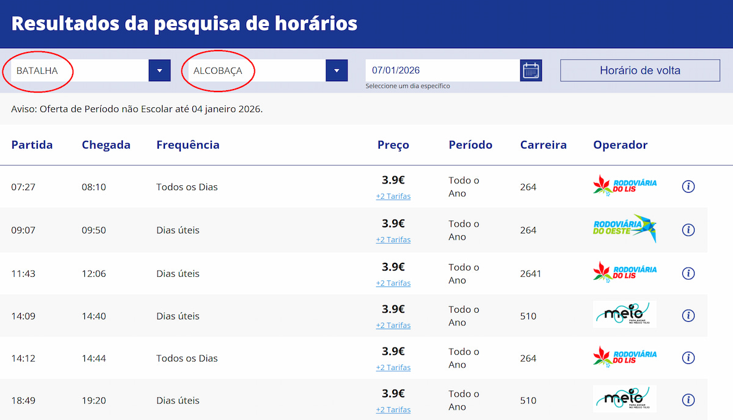
Task: Expand the BATALHA origin dropdown arrow
Action: (x=159, y=71)
